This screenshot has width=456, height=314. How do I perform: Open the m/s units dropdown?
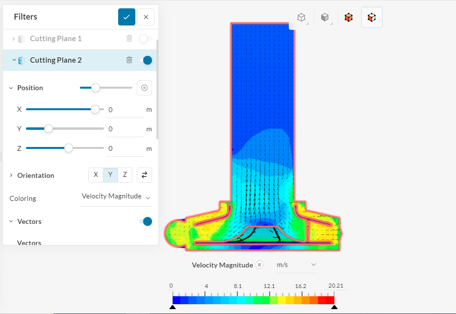click(295, 265)
